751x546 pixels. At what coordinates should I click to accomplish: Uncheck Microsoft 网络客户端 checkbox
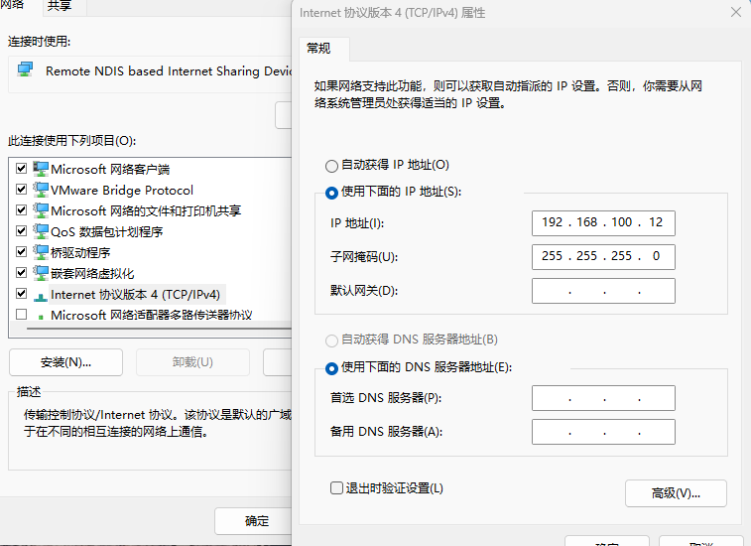[x=21, y=168]
